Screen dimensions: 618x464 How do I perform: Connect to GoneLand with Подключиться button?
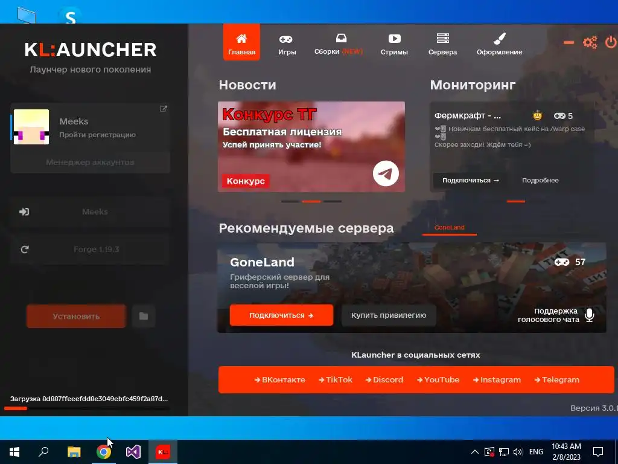(x=281, y=315)
